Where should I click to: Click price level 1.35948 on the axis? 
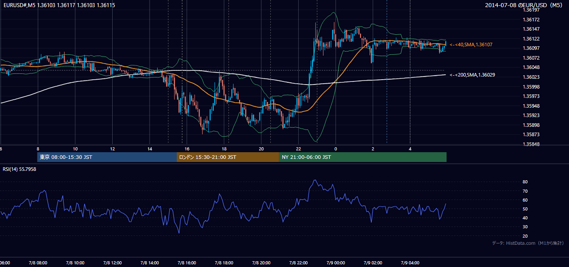[531, 106]
